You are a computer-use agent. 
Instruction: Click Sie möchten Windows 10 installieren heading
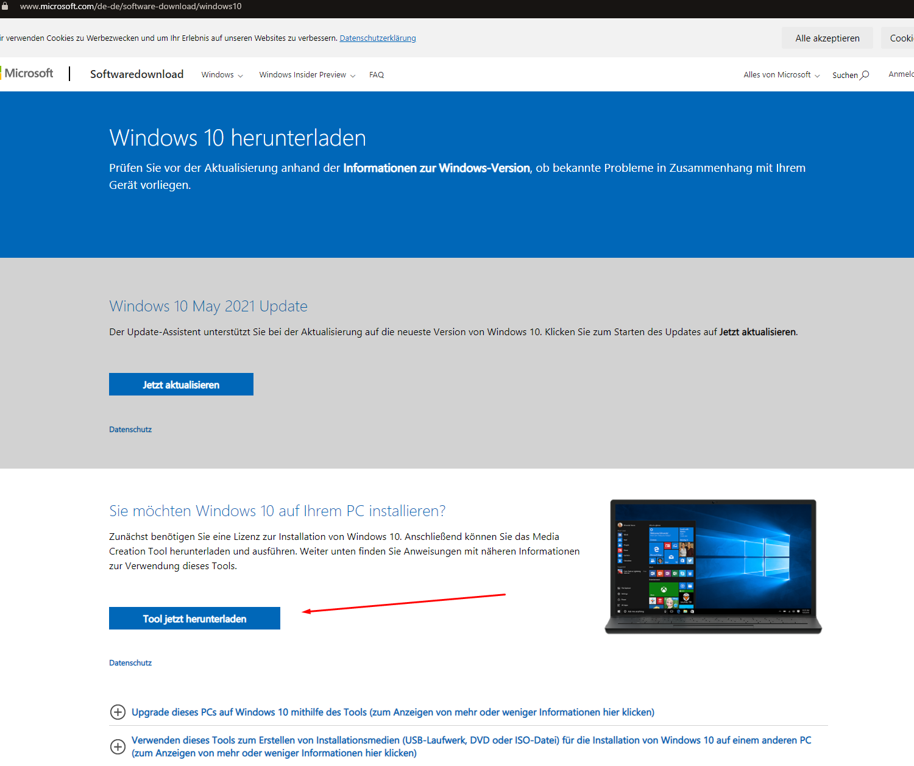point(277,511)
